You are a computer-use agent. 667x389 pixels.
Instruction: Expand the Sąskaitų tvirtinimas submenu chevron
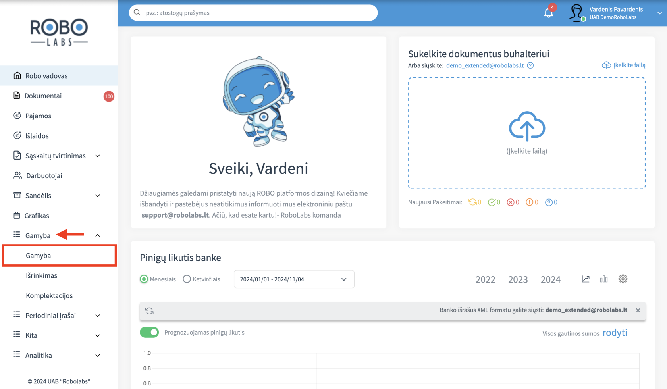coord(98,156)
